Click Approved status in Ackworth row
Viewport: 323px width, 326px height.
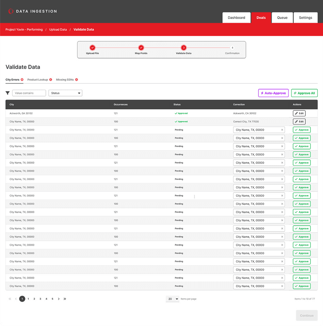pyautogui.click(x=181, y=113)
